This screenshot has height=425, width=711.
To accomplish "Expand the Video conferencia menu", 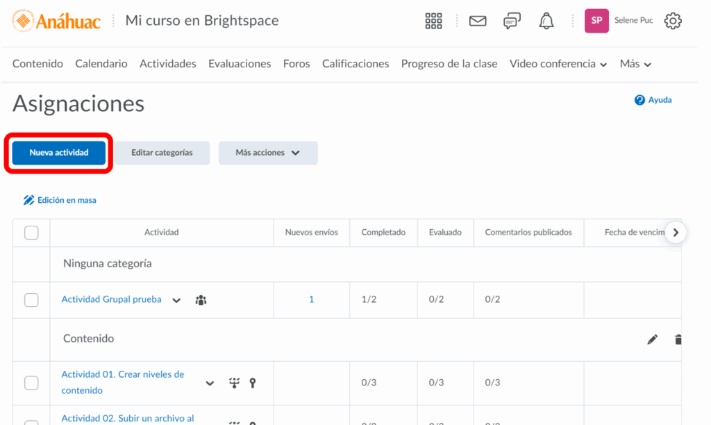I will click(558, 64).
